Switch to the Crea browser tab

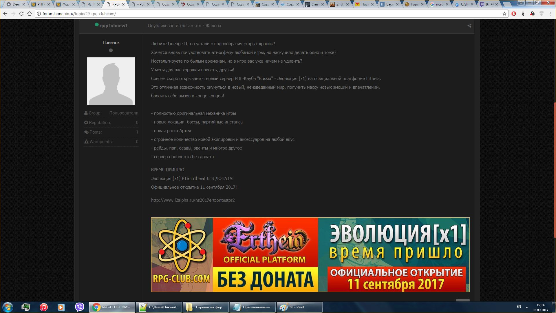(x=315, y=4)
